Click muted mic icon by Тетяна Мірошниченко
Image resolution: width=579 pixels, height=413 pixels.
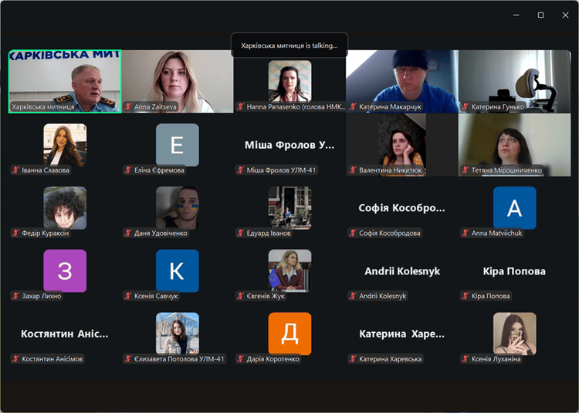pyautogui.click(x=466, y=170)
